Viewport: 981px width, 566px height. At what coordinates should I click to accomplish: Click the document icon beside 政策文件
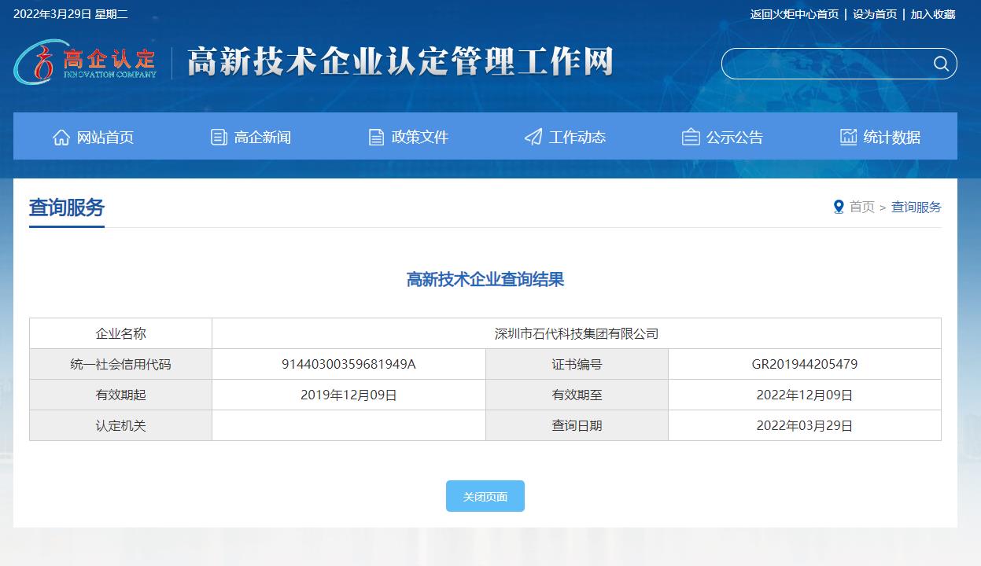point(376,137)
